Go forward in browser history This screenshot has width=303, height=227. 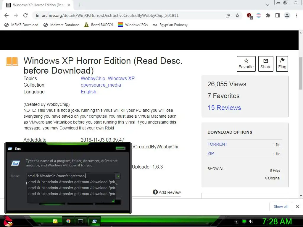16,15
